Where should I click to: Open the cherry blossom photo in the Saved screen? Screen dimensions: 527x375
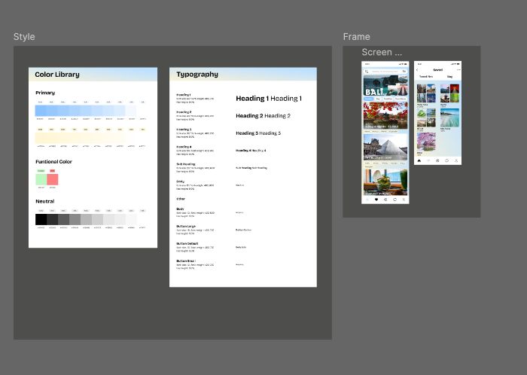426,142
